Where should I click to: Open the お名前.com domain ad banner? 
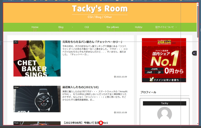164,60
